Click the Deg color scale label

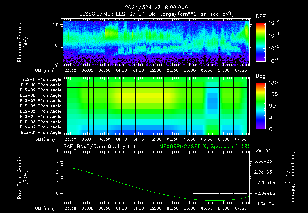261,76
